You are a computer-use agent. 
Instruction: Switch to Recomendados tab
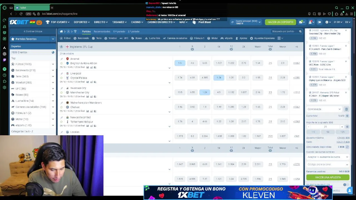tap(102, 31)
